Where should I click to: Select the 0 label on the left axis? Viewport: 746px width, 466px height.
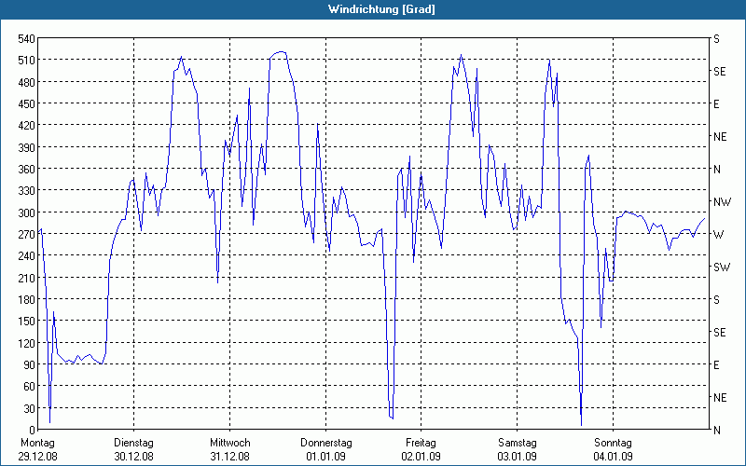[x=32, y=431]
